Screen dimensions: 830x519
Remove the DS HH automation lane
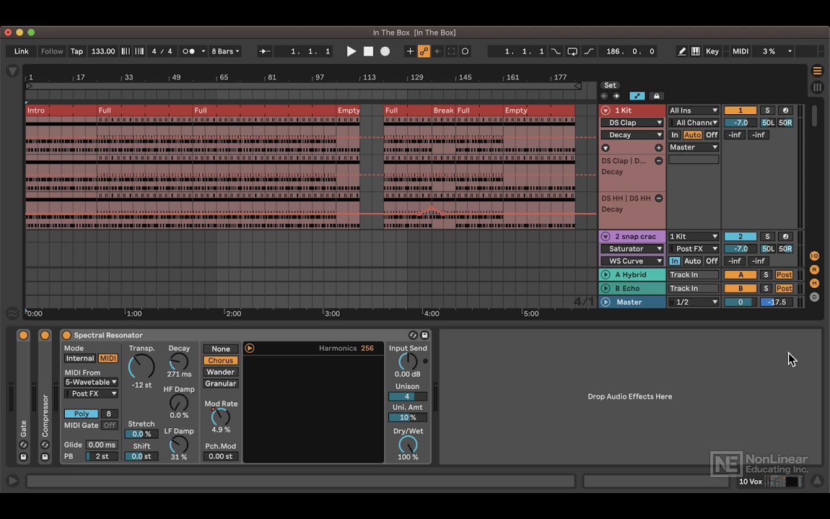[659, 198]
